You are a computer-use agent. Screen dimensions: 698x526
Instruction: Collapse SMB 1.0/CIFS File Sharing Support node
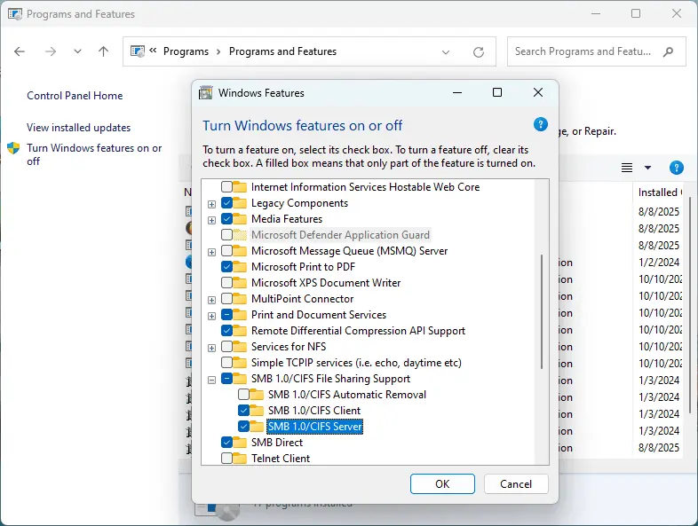coord(212,380)
